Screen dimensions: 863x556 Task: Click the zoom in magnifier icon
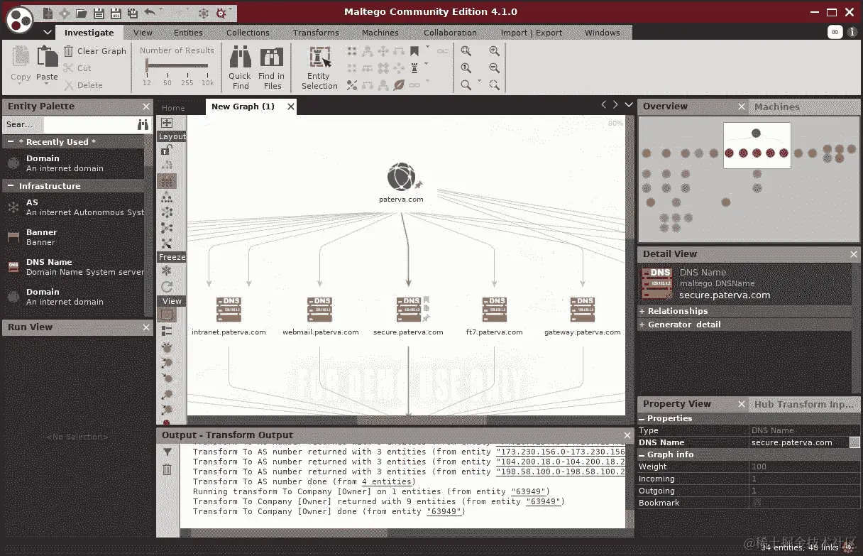[x=494, y=51]
